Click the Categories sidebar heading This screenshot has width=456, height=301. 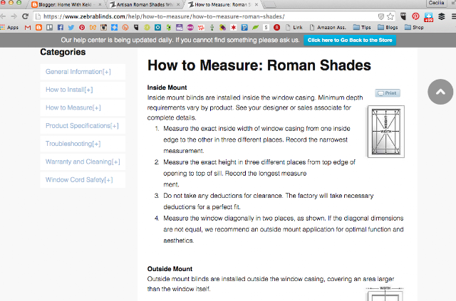[x=63, y=52]
